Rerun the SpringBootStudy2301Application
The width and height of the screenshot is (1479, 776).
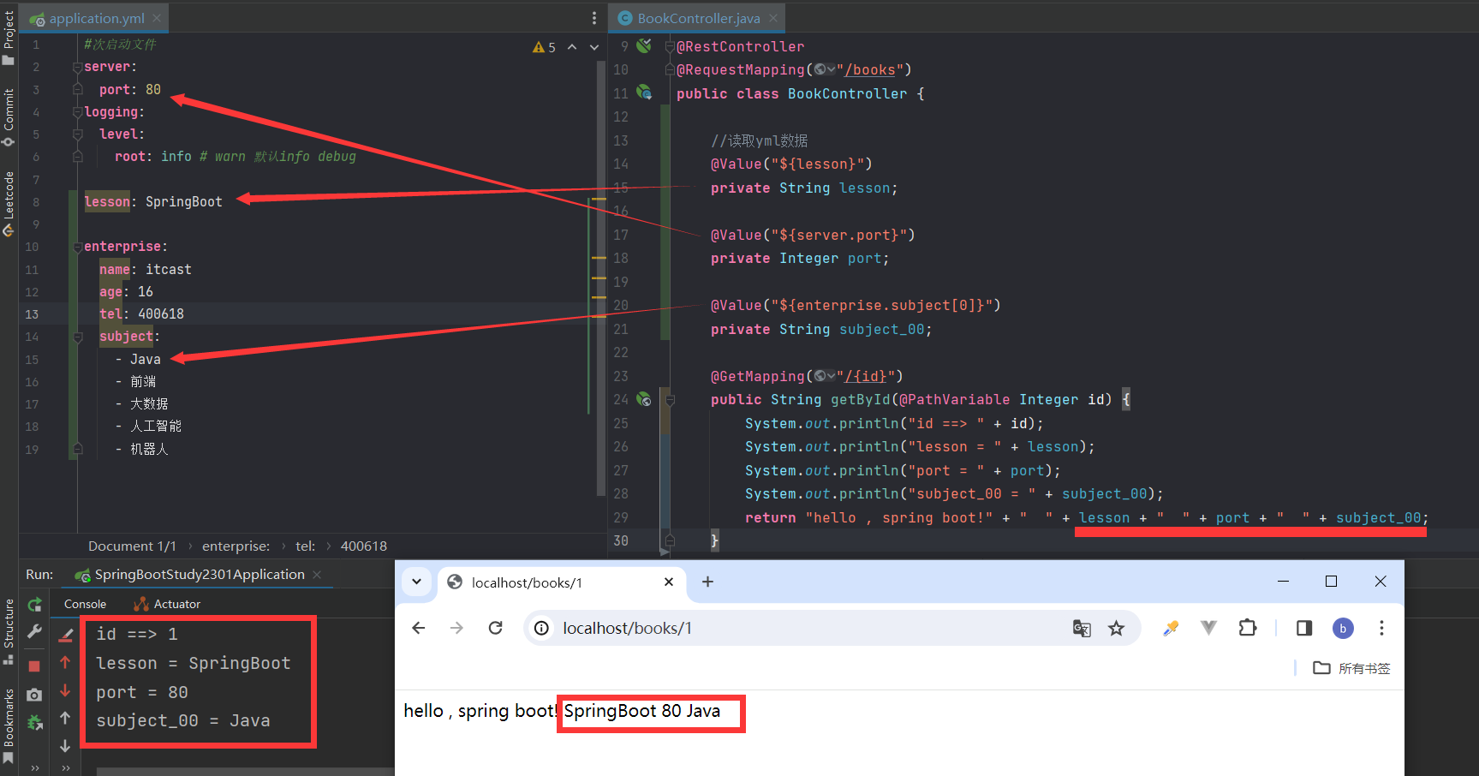[x=34, y=605]
